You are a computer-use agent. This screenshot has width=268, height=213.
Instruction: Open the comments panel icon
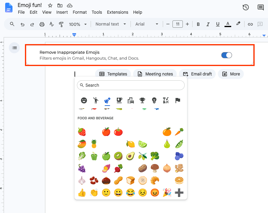(260, 8)
